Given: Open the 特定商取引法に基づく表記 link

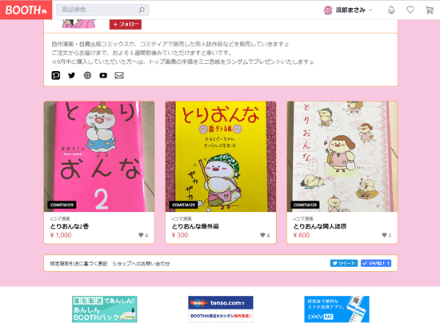Looking at the screenshot, I should point(79,264).
